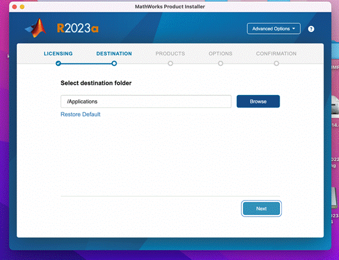Open the PRODUCTS tab
339x260 pixels.
[170, 53]
